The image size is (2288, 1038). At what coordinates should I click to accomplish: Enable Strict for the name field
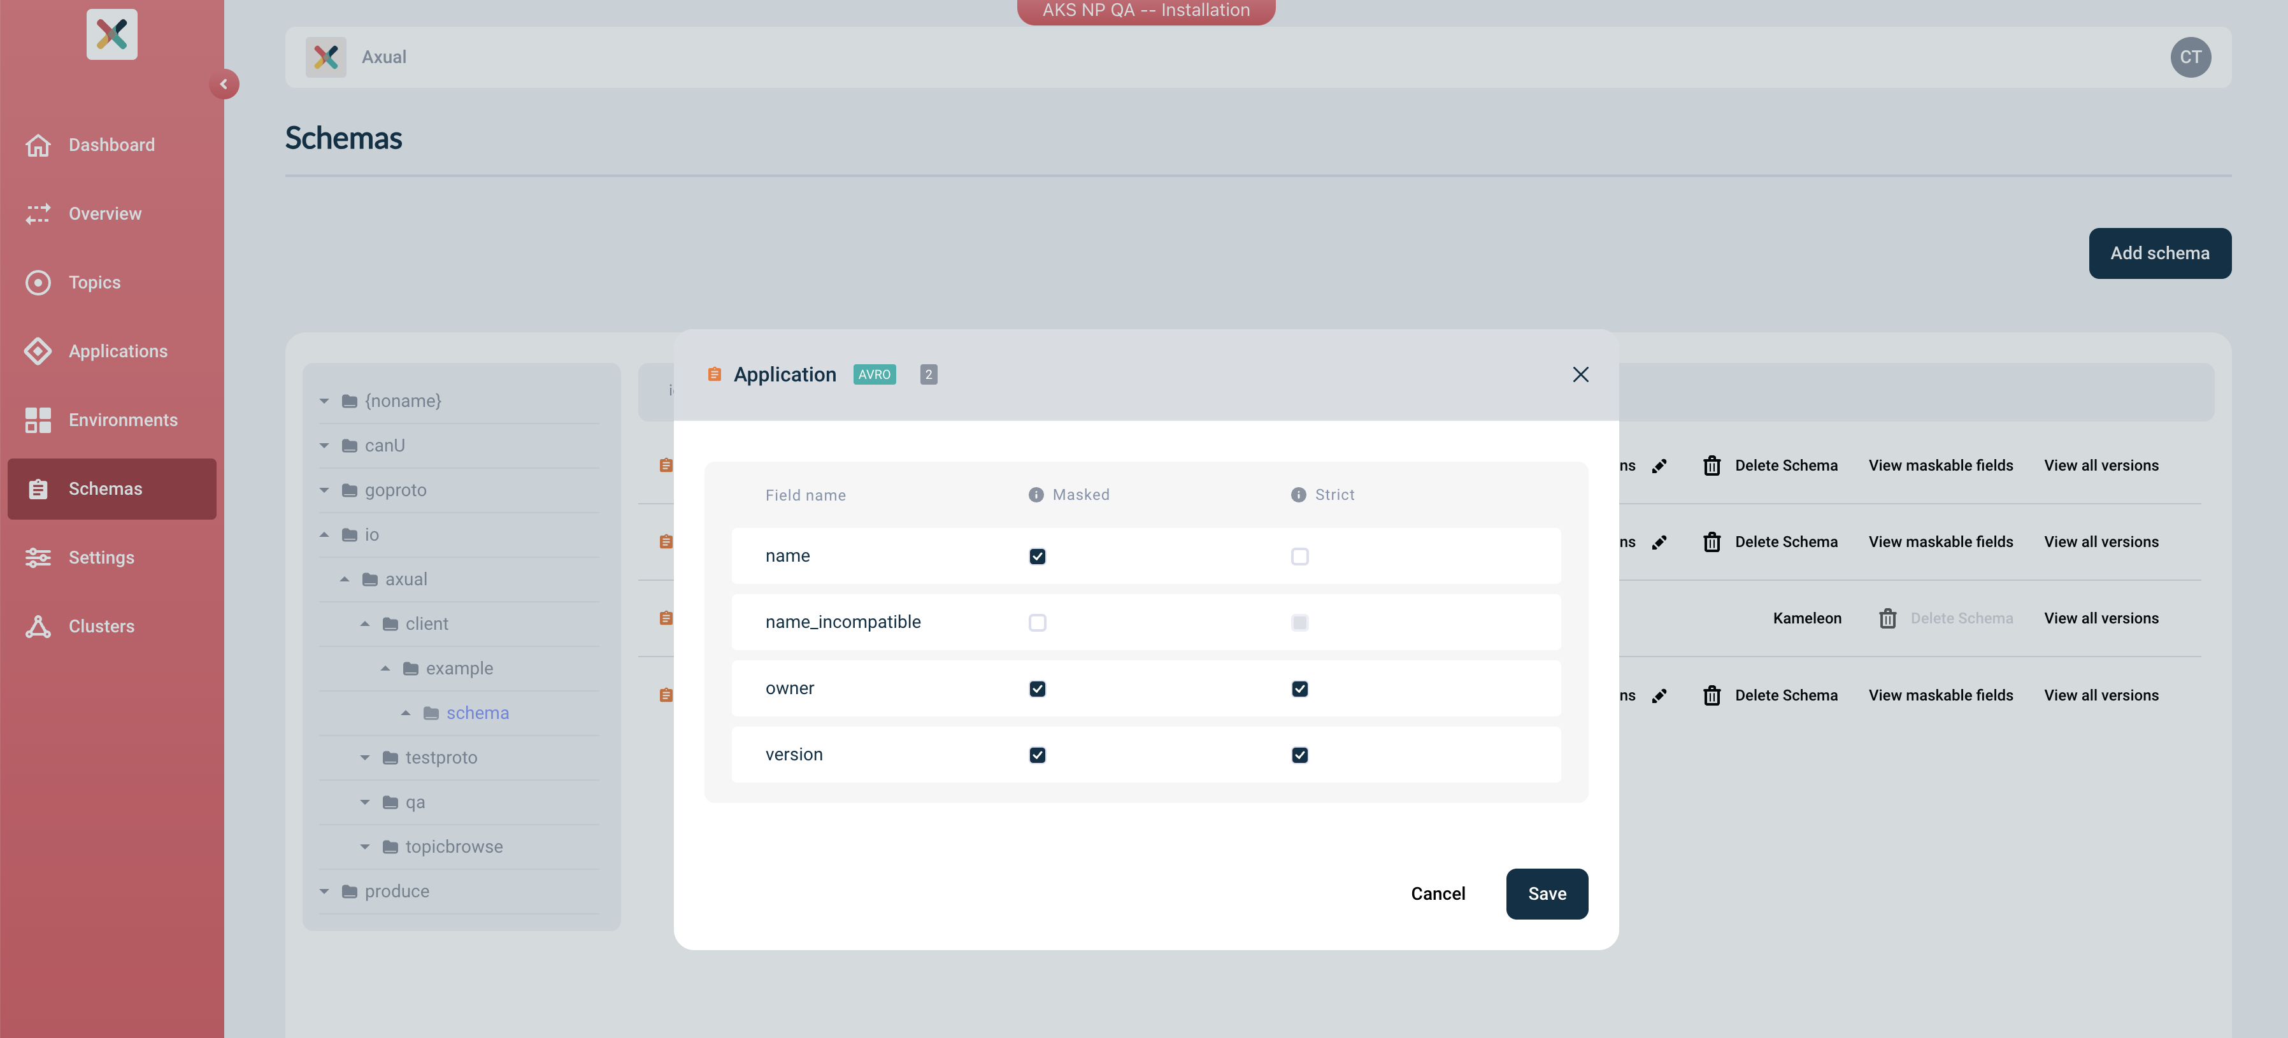tap(1299, 557)
